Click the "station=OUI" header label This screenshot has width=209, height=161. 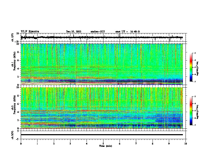[x=98, y=32]
